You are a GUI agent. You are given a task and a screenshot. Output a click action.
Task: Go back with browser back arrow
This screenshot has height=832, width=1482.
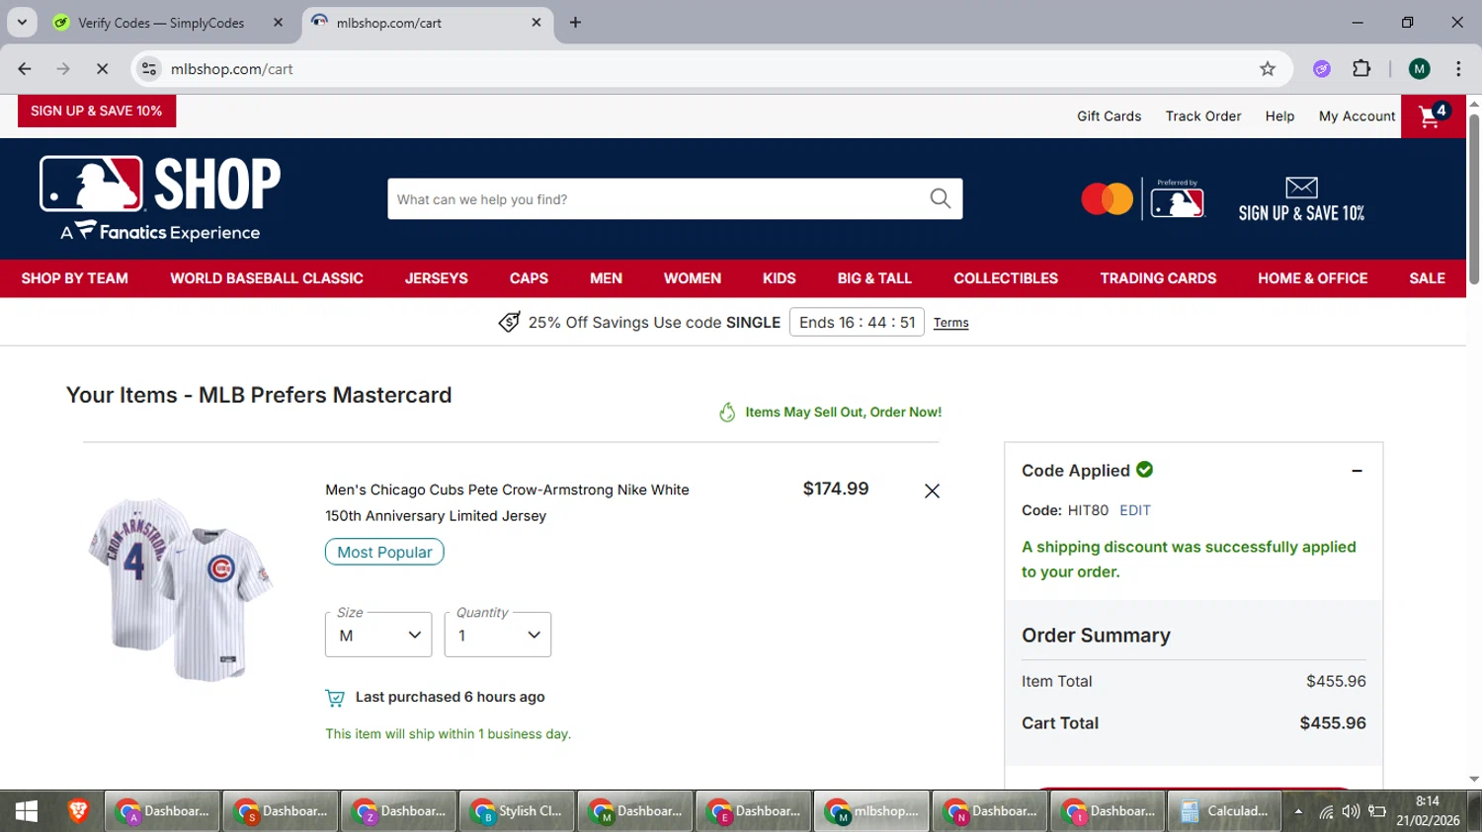25,68
